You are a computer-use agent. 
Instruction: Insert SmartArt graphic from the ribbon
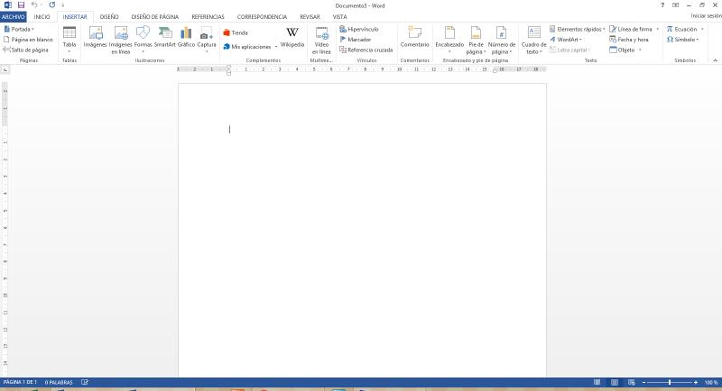coord(164,37)
